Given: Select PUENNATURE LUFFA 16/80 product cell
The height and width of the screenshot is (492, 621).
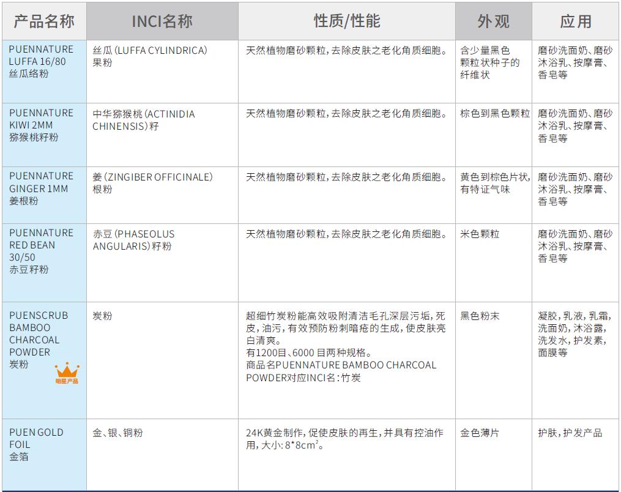Looking at the screenshot, I should pyautogui.click(x=44, y=72).
